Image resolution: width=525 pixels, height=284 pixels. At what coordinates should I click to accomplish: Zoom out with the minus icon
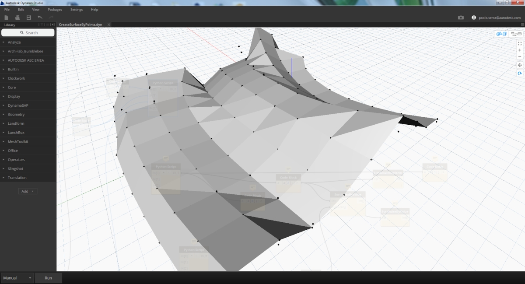coord(520,56)
